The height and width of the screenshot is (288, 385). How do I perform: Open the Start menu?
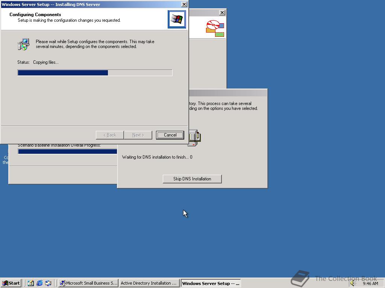tap(11, 283)
